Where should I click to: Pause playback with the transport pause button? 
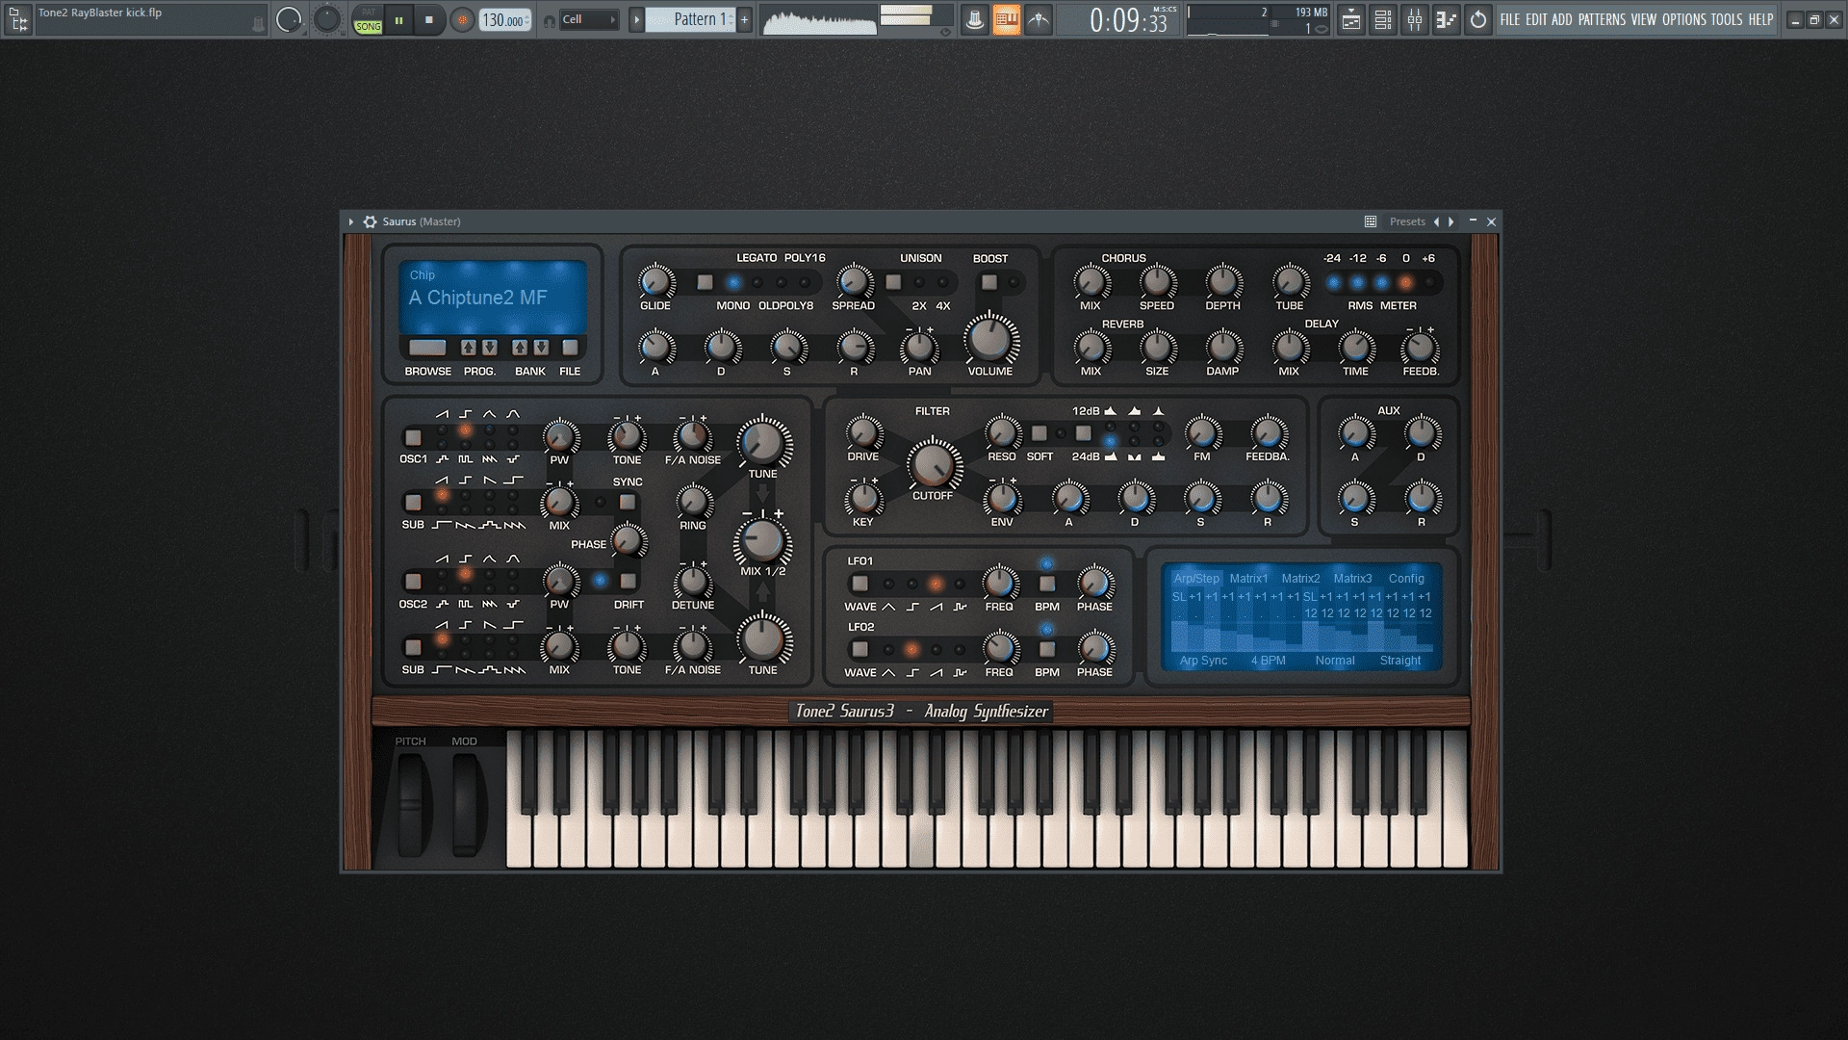click(x=398, y=19)
